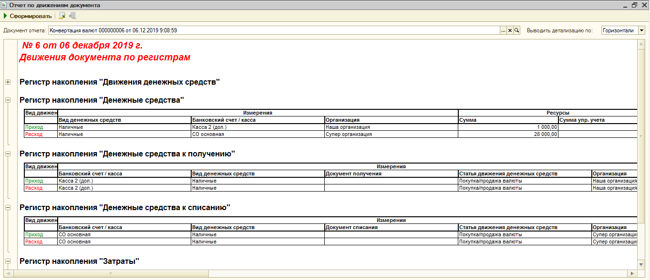Click the report window icon in title bar
Image resolution: width=650 pixels, height=280 pixels.
click(4, 5)
